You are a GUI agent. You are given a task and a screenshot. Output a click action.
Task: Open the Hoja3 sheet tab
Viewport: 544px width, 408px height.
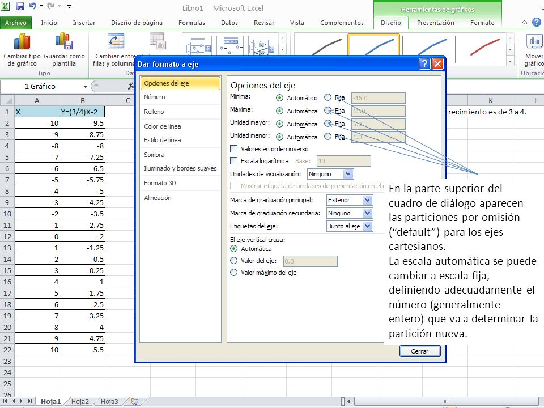(109, 401)
